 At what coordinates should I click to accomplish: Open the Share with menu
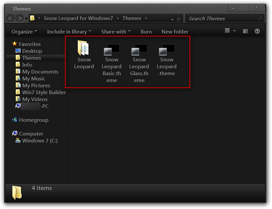[x=116, y=32]
